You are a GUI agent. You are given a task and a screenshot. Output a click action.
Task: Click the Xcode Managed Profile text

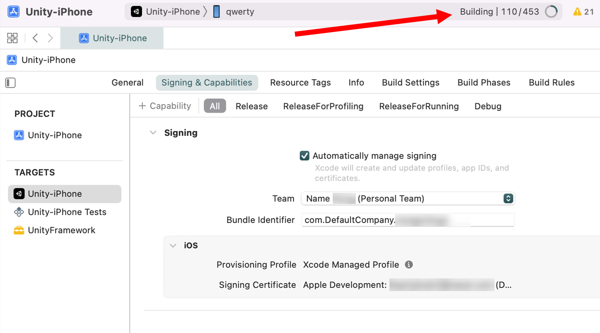(x=351, y=265)
